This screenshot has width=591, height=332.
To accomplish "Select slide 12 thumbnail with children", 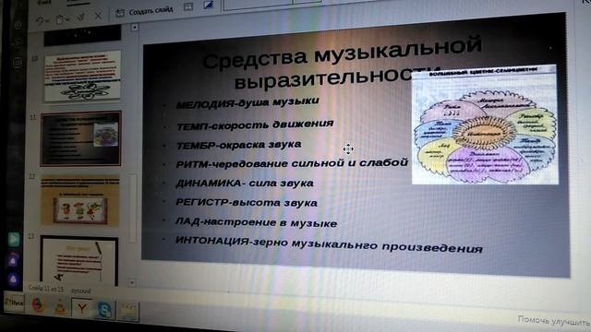I will pos(79,201).
